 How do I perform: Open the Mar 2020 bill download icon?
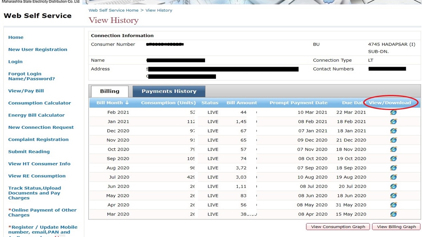point(394,214)
